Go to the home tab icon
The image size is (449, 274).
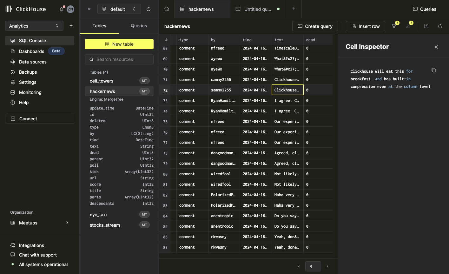point(167,9)
